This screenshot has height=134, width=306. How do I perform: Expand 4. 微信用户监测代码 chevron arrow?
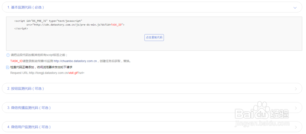296,127
